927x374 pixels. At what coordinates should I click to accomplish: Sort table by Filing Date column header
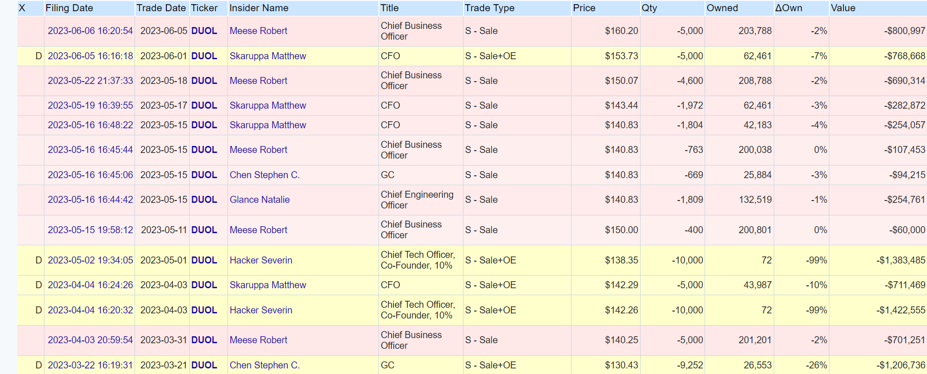point(69,8)
